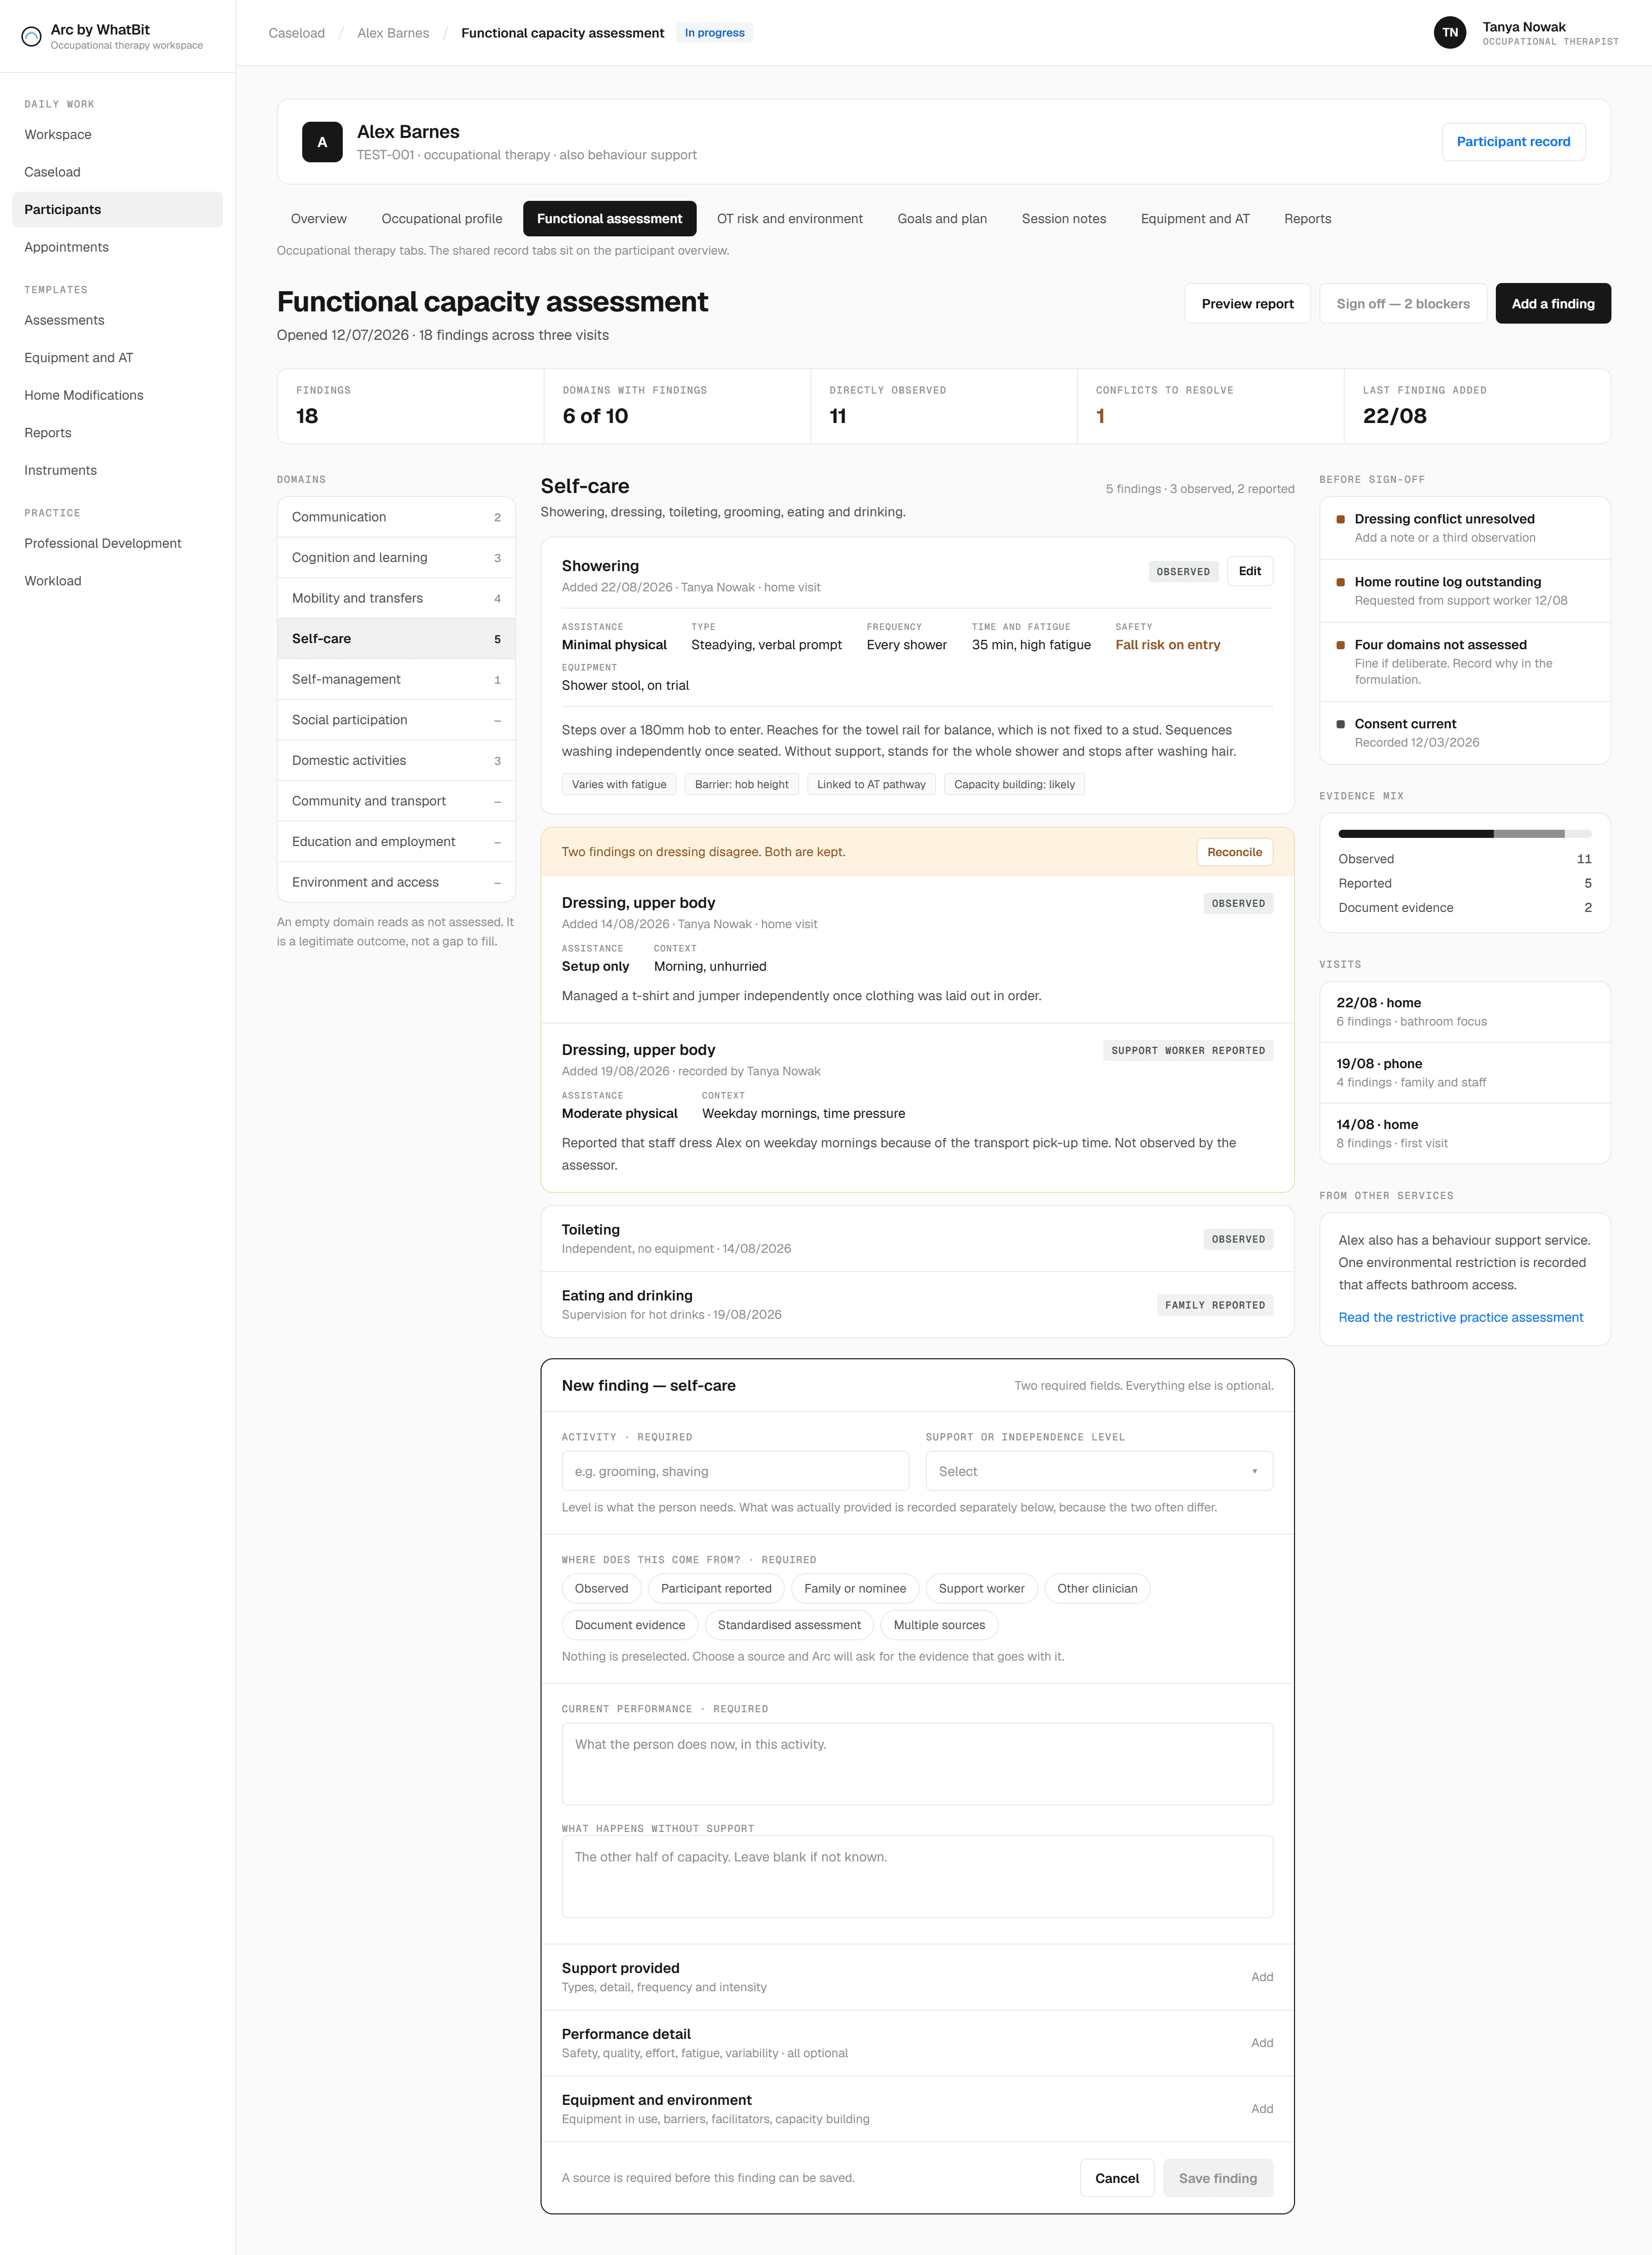The height and width of the screenshot is (2255, 1652).
Task: Expand the Toileting finding row
Action: [x=917, y=1239]
